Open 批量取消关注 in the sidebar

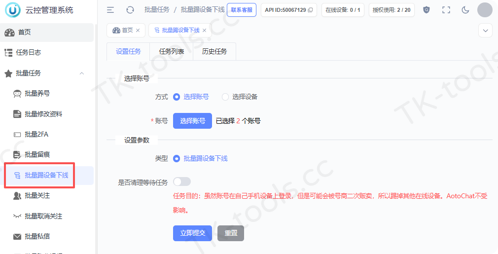47,216
